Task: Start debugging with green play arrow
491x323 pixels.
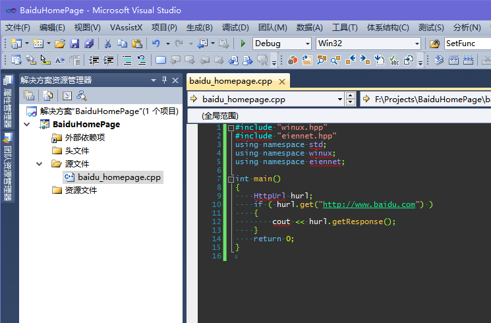Action: click(243, 44)
